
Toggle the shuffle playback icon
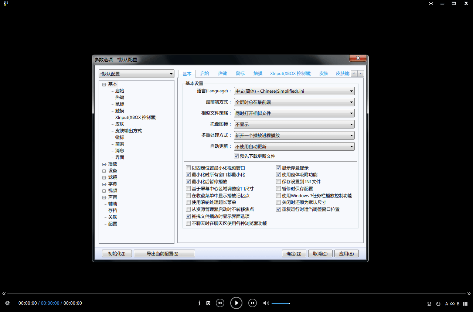tap(429, 304)
